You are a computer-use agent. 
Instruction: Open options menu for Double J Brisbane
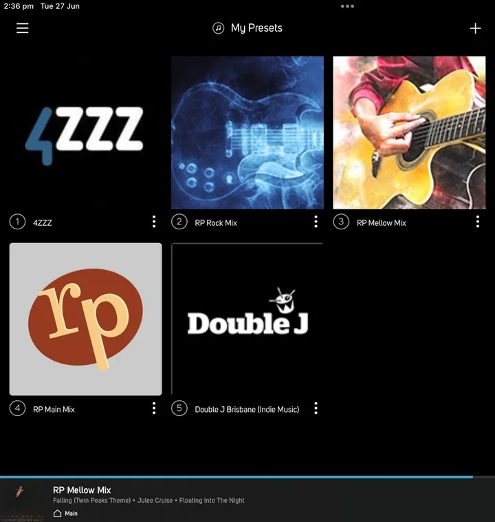[x=316, y=408]
